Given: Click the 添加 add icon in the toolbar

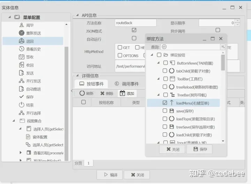Looking at the screenshot, I should [122, 93].
